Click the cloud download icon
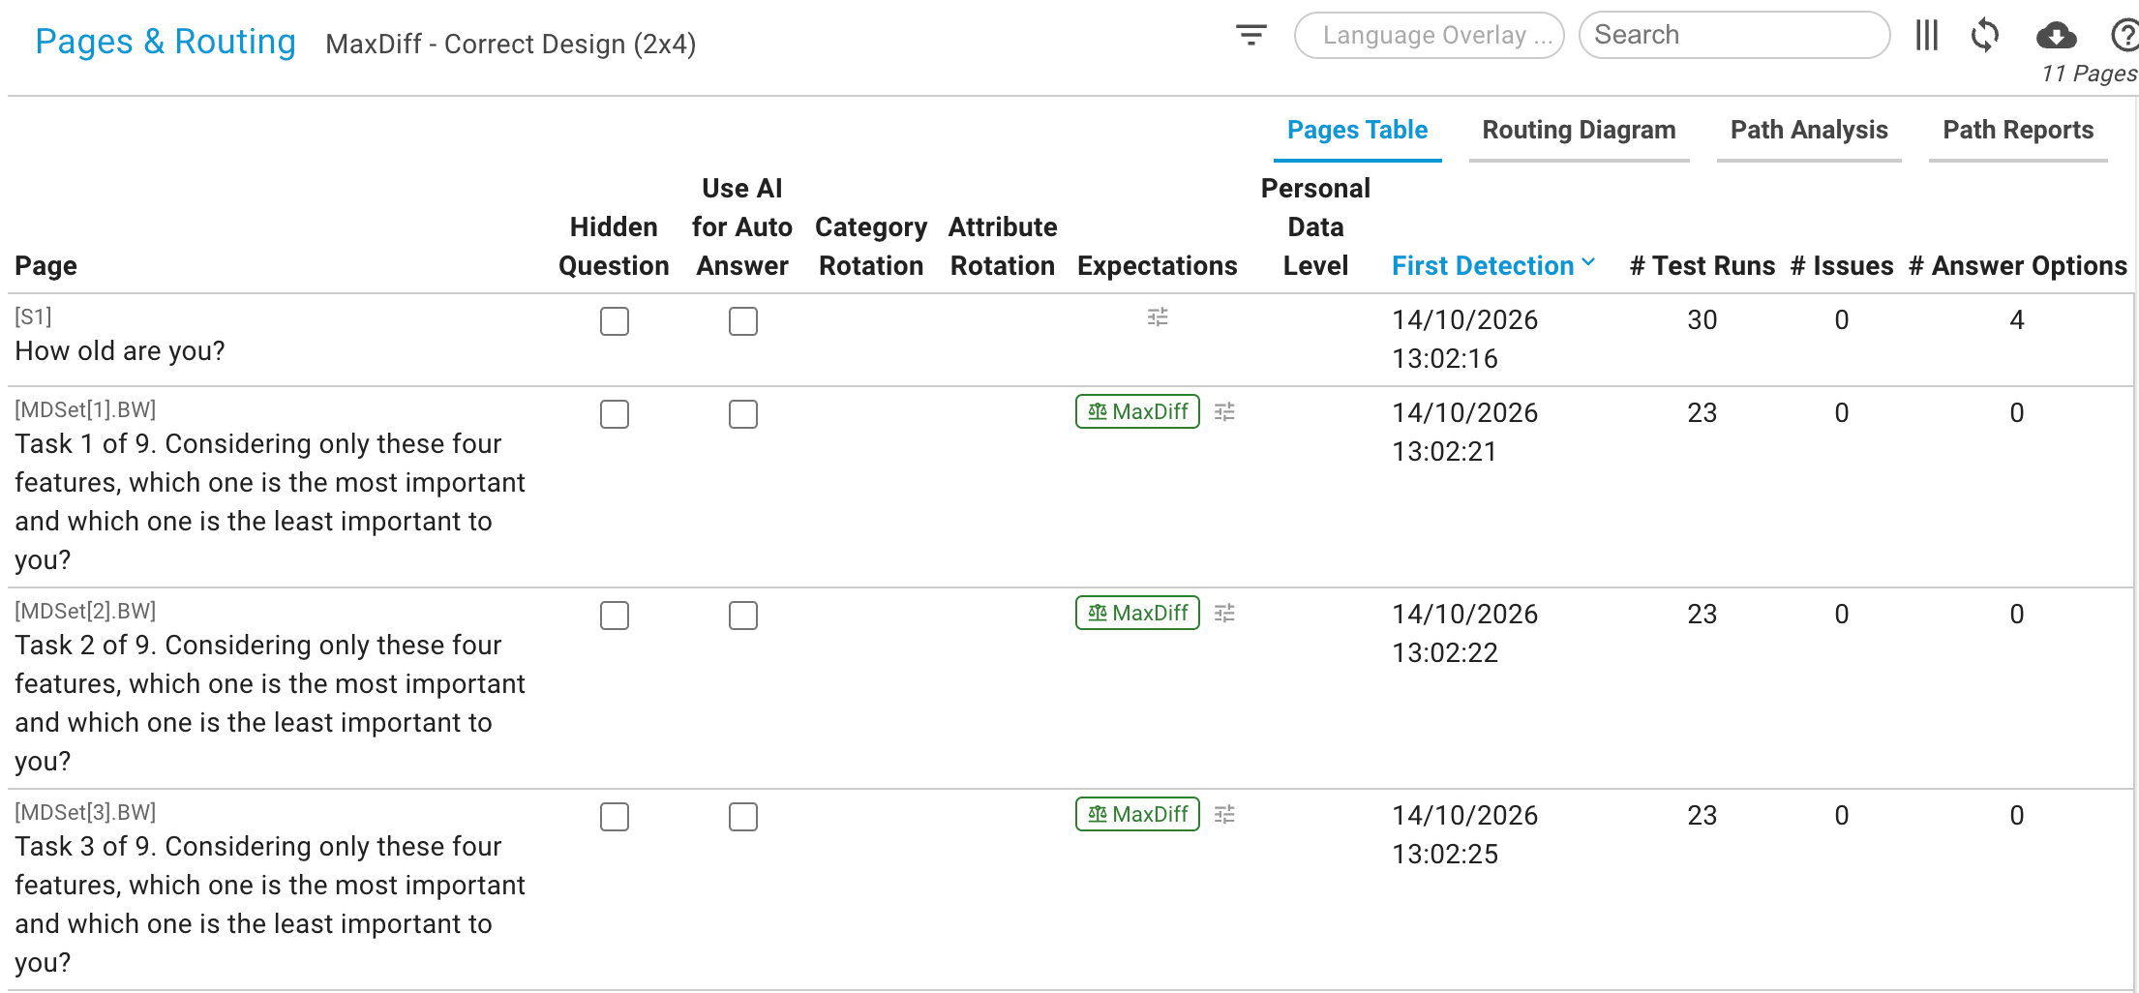 2056,36
